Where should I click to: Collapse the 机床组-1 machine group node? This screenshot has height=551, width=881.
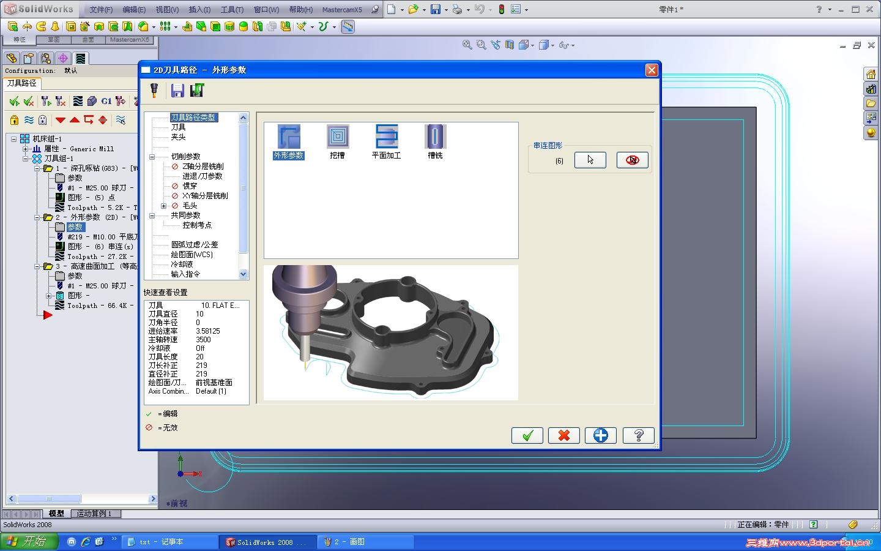pyautogui.click(x=13, y=139)
